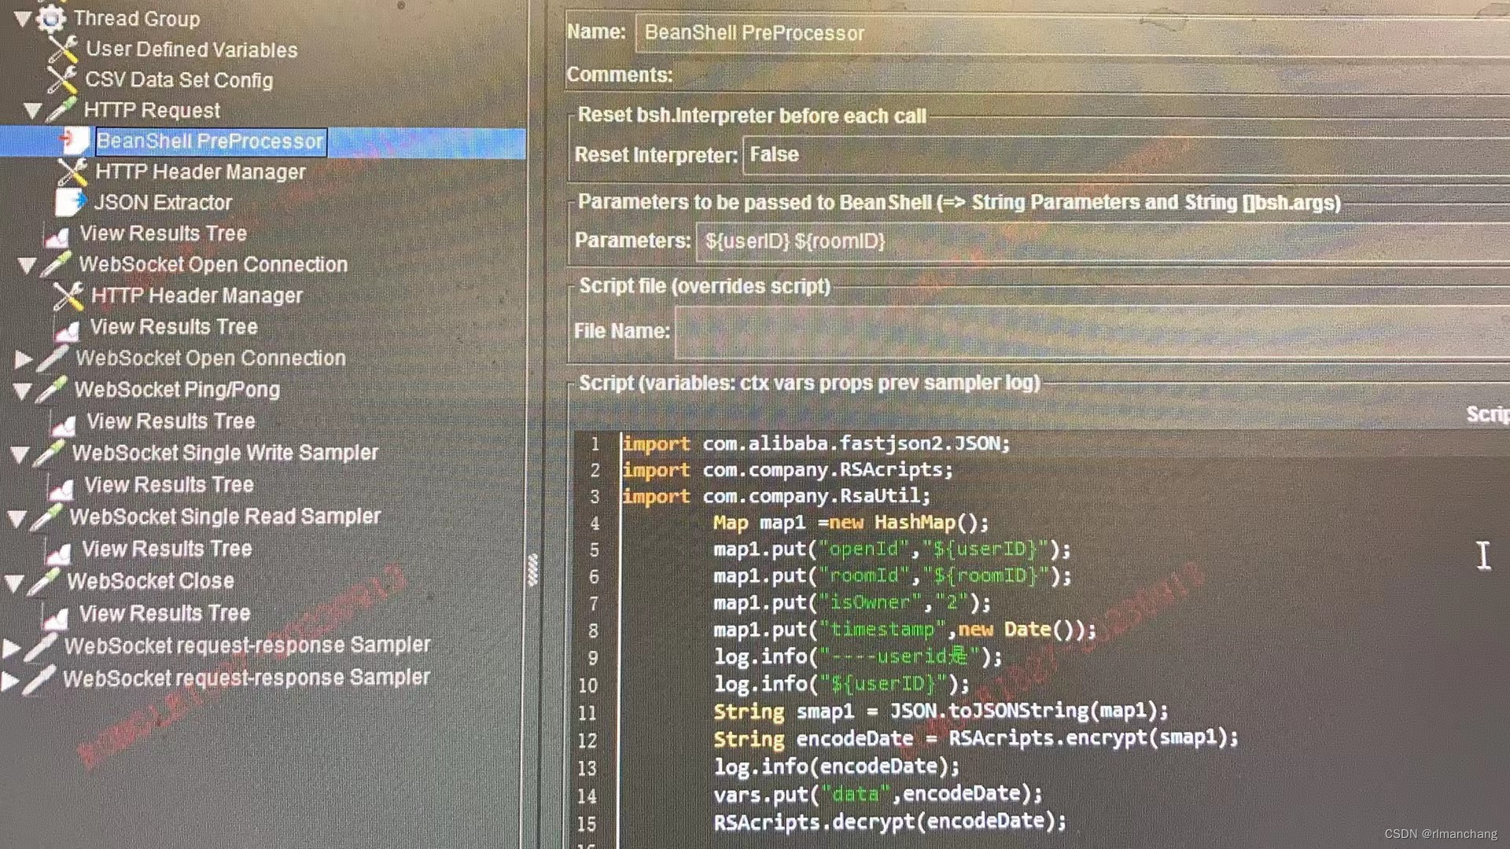Click the JSON Extractor icon
This screenshot has width=1510, height=849.
click(x=70, y=202)
